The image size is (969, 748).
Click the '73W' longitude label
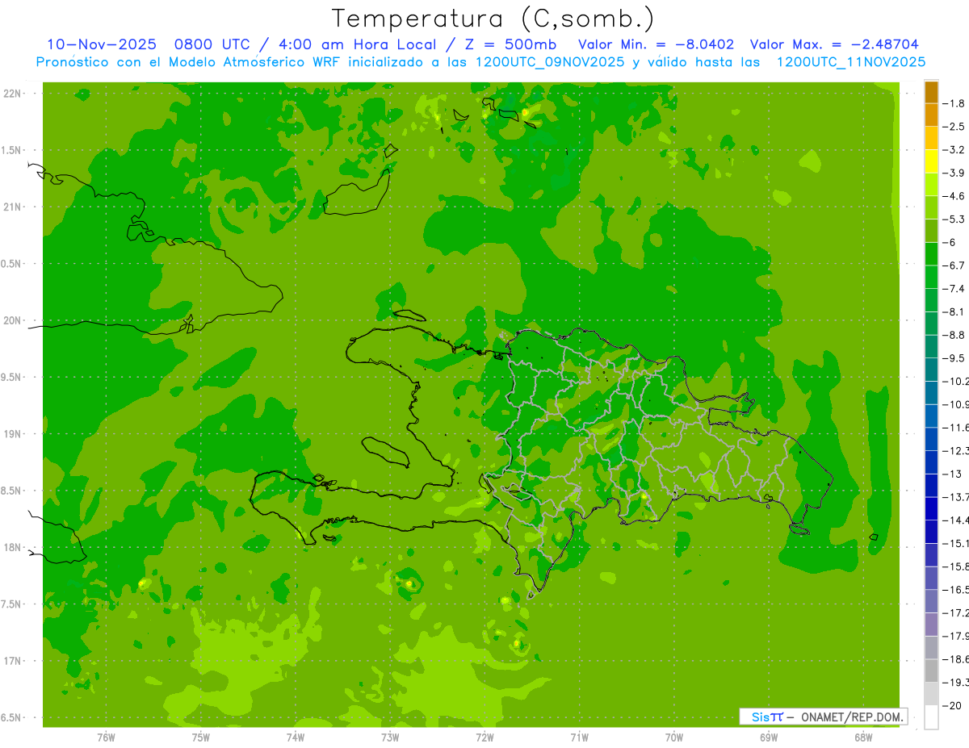tap(390, 737)
